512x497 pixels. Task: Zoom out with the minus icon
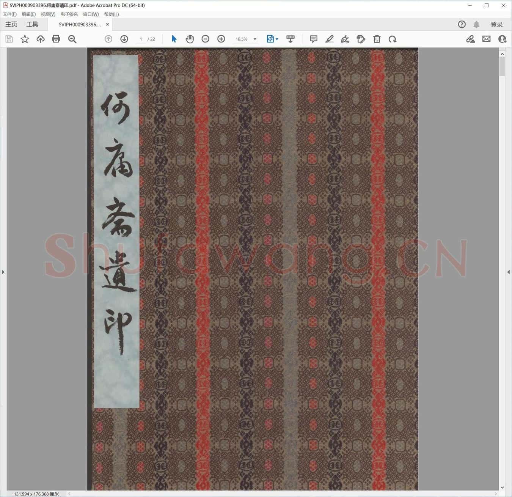(206, 39)
